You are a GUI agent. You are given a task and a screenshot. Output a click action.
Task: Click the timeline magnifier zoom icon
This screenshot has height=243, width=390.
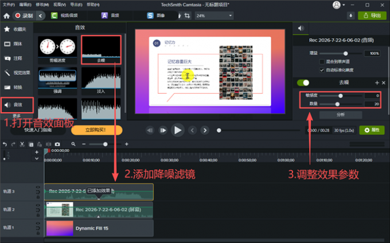tap(73, 144)
